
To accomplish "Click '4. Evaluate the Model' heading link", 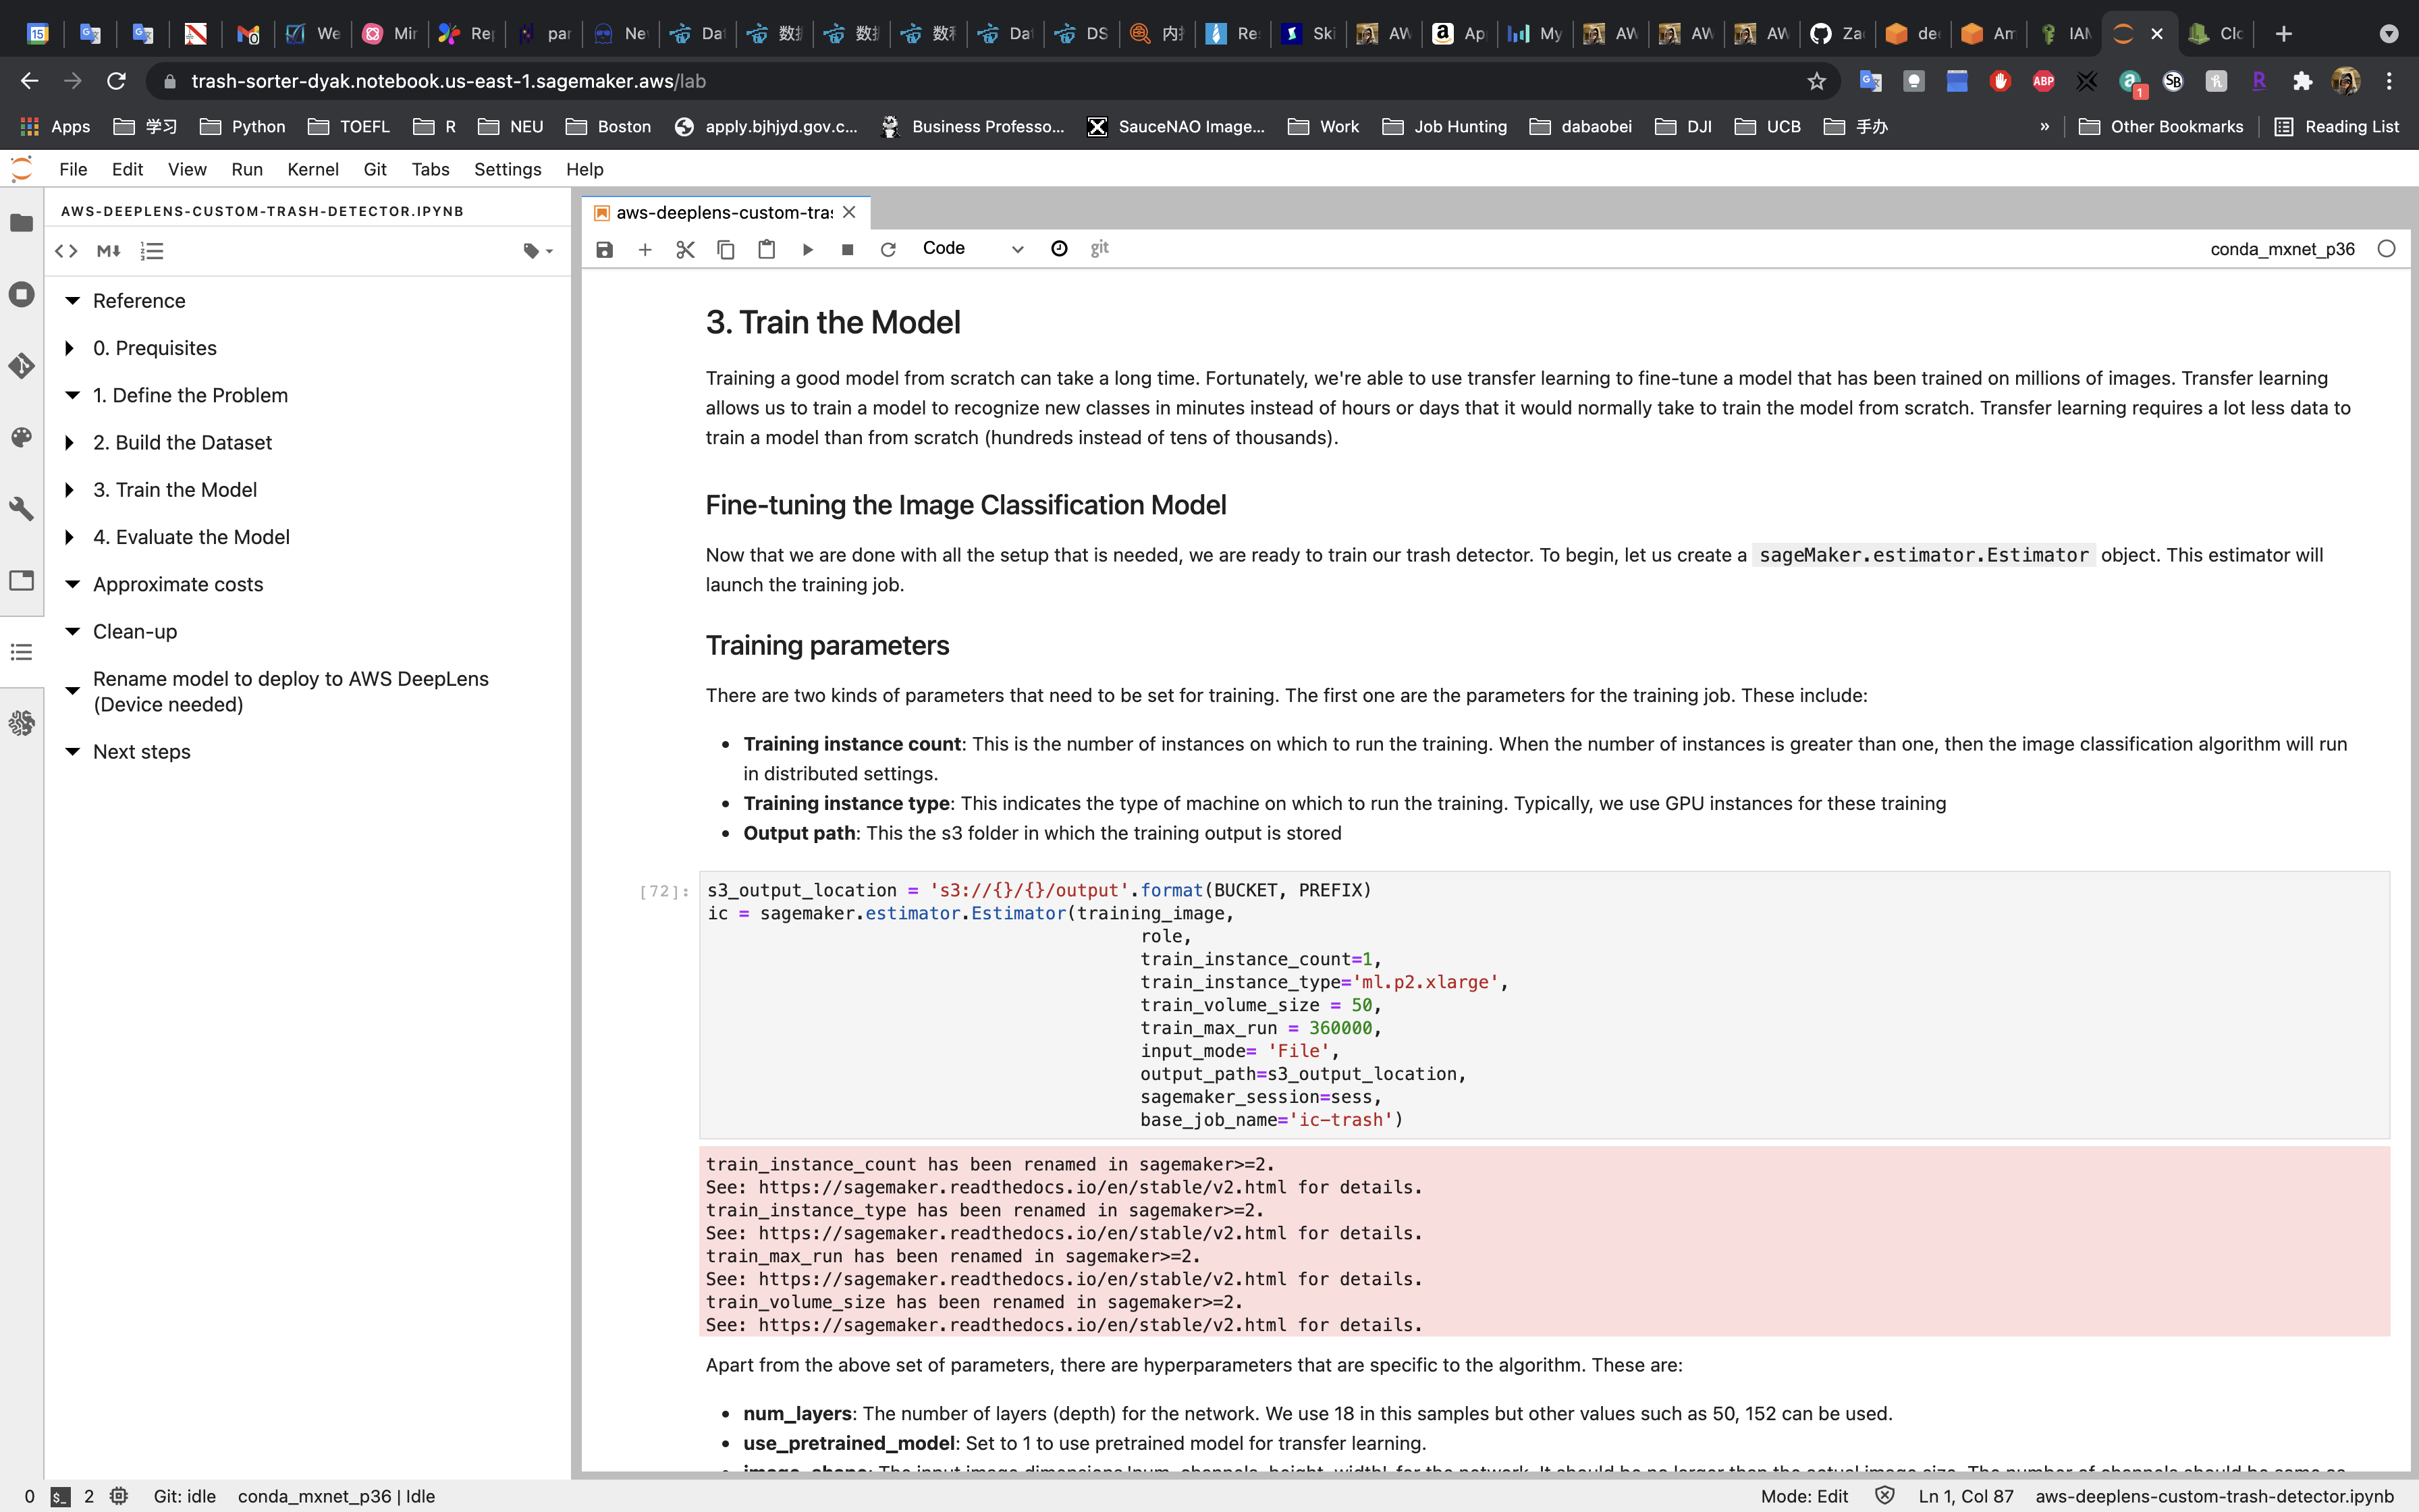I will coord(191,537).
